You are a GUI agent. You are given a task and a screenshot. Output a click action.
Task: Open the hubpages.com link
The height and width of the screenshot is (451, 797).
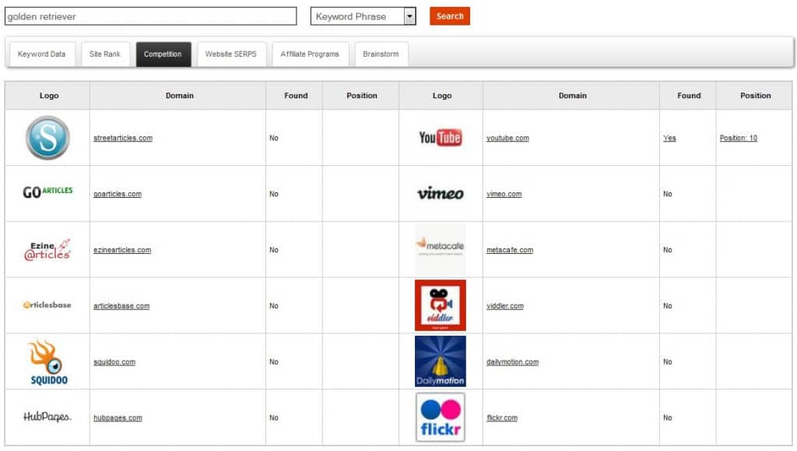tap(118, 418)
